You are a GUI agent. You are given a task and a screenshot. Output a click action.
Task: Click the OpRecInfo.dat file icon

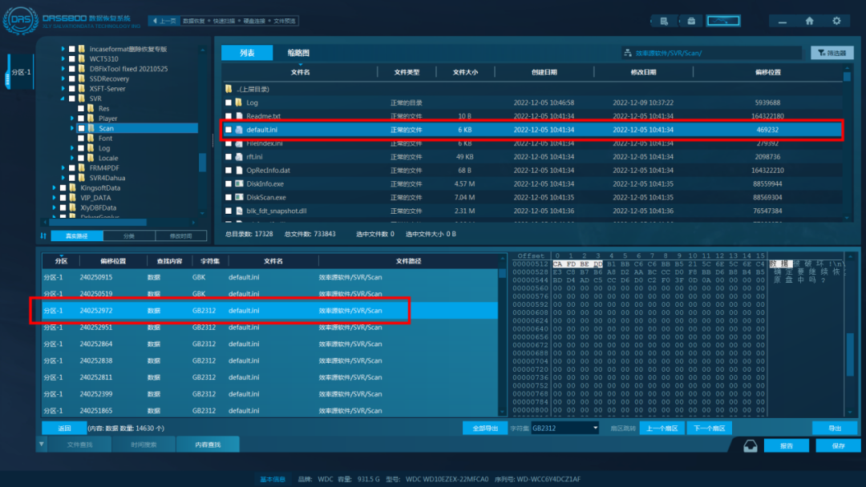[239, 170]
